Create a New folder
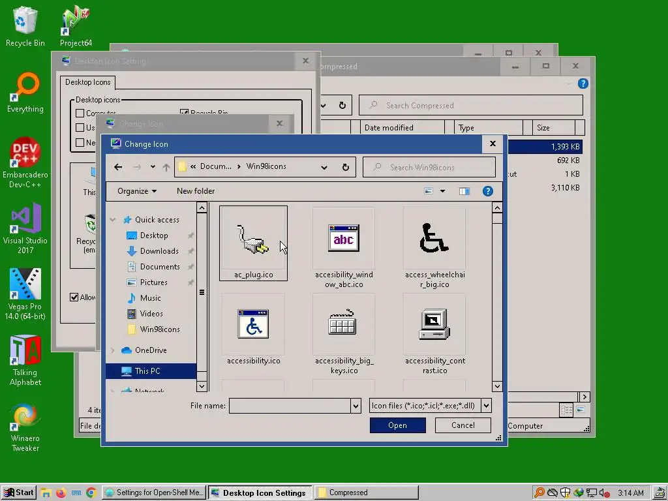This screenshot has width=668, height=501. click(196, 191)
